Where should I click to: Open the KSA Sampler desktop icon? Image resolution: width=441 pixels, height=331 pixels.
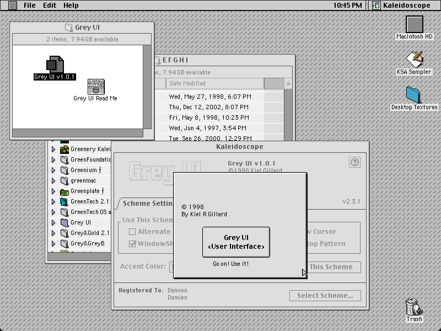pyautogui.click(x=415, y=60)
